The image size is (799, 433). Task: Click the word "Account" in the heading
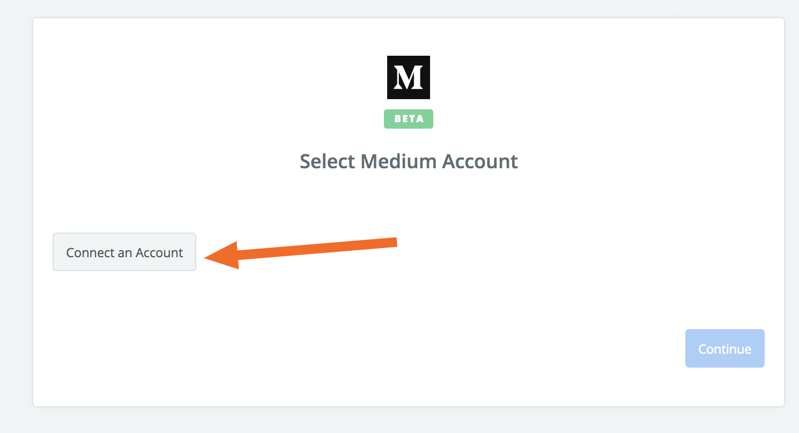pyautogui.click(x=480, y=161)
